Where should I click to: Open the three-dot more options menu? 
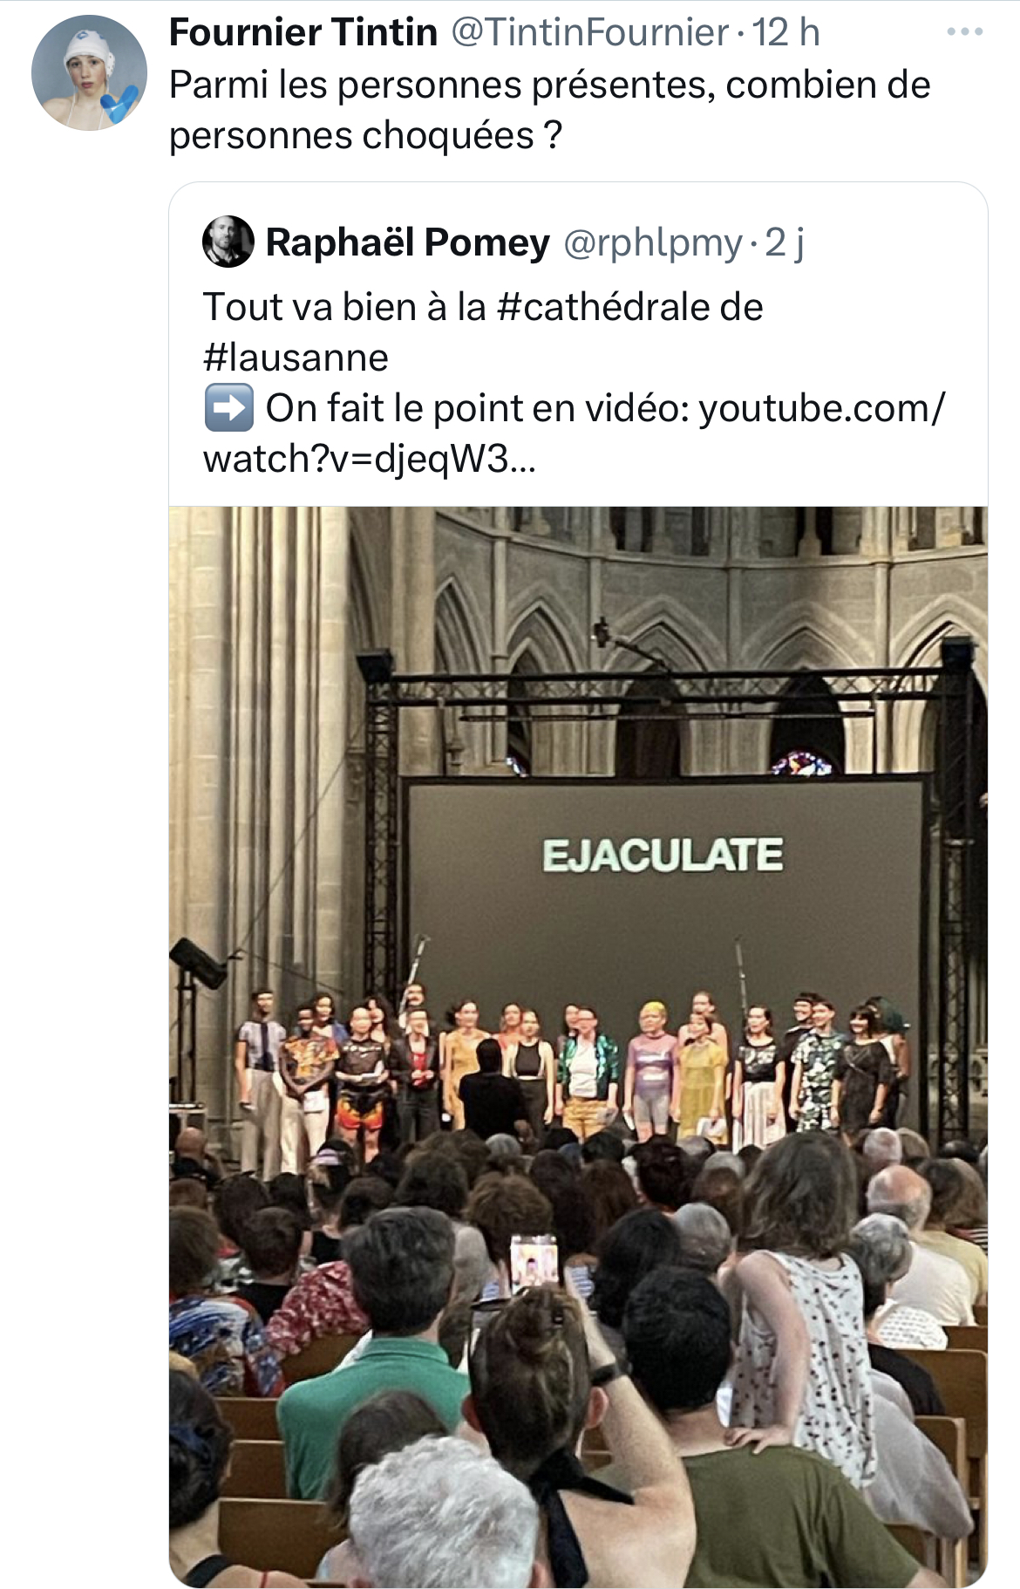(x=965, y=32)
